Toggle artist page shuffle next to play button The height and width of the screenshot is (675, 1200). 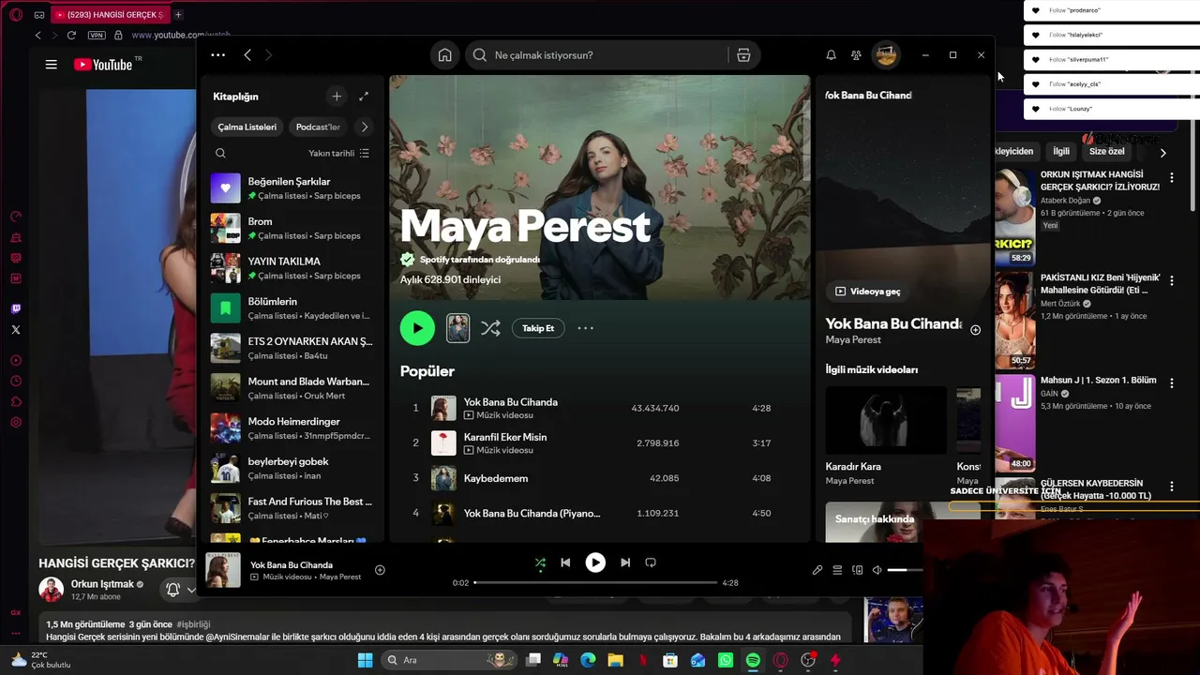pos(490,328)
